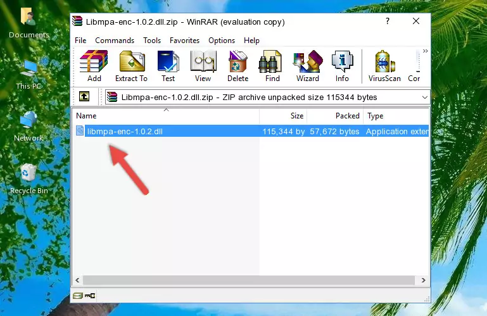Click the horizontal scrollbar left arrow

coord(77,281)
